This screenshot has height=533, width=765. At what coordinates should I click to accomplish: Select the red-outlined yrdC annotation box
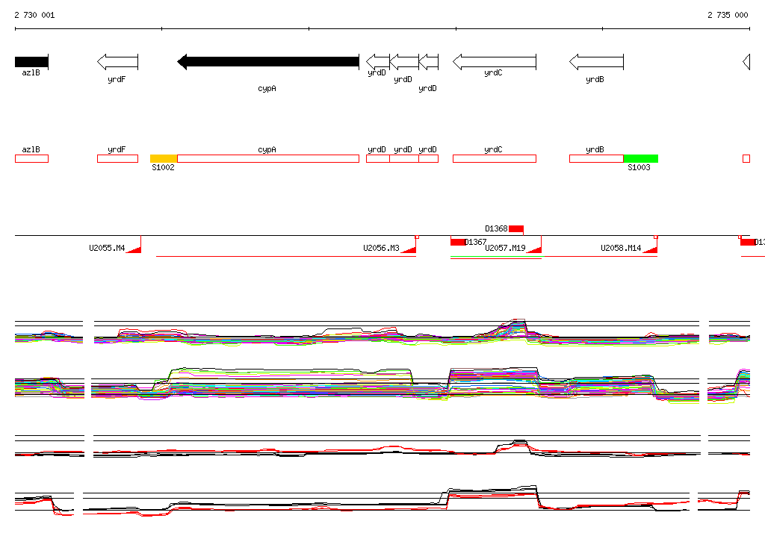point(495,158)
